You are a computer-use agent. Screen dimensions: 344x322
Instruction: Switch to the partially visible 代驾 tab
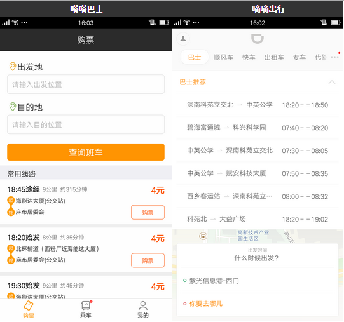coord(320,57)
